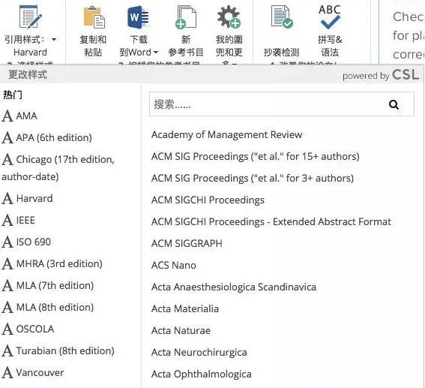The height and width of the screenshot is (388, 425).
Task: Expand the citation style dropdown arrow
Action: pyautogui.click(x=54, y=40)
